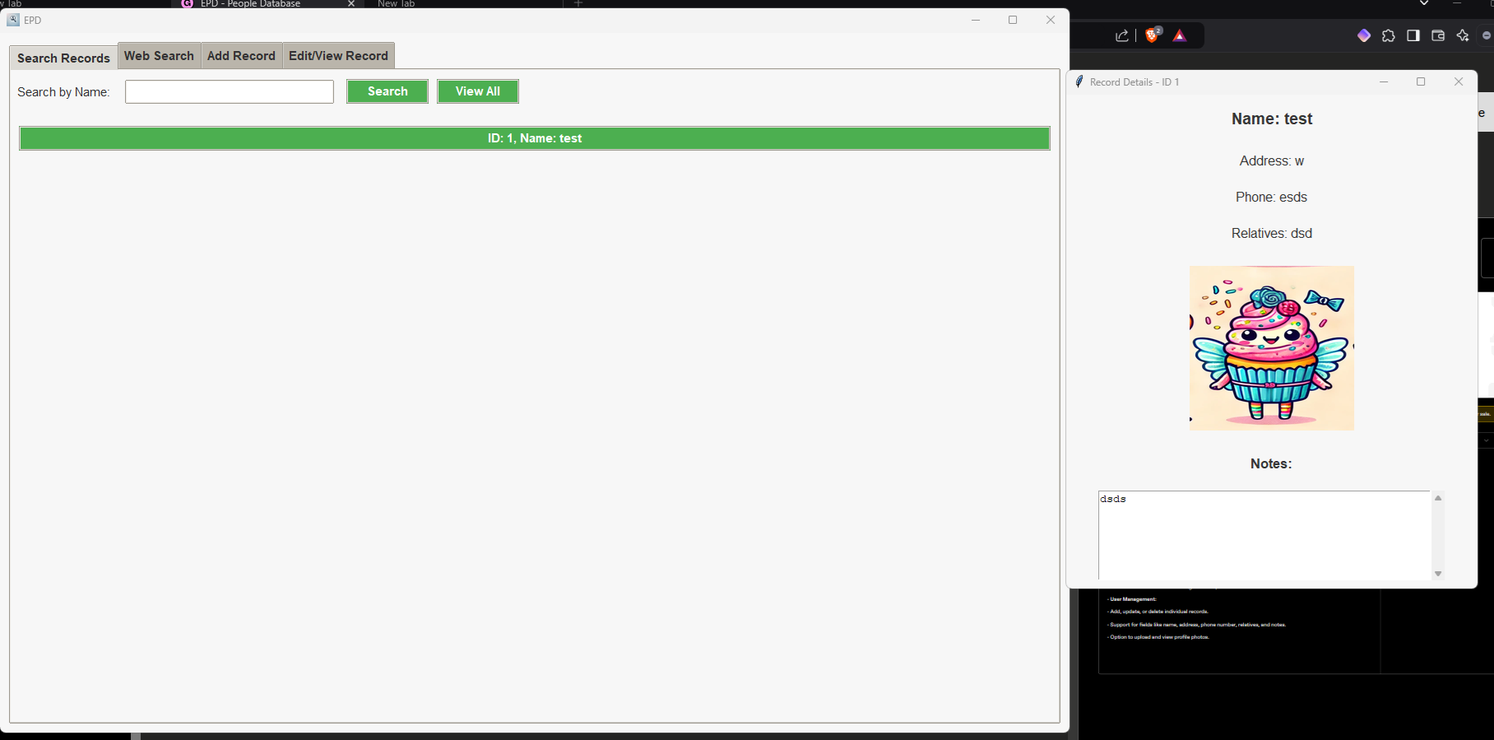Click the cupcake profile photo
The width and height of the screenshot is (1494, 740).
[1272, 348]
